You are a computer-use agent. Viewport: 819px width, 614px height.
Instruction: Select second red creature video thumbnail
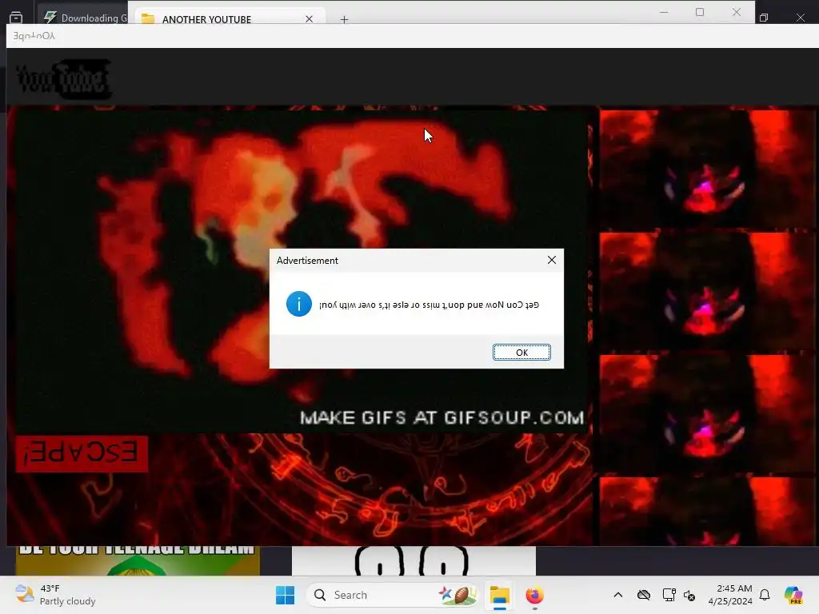point(707,291)
